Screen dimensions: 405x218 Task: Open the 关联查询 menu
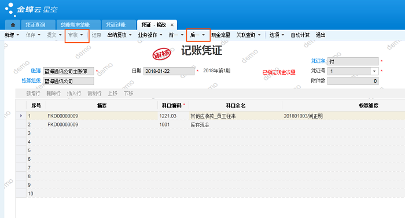point(248,35)
